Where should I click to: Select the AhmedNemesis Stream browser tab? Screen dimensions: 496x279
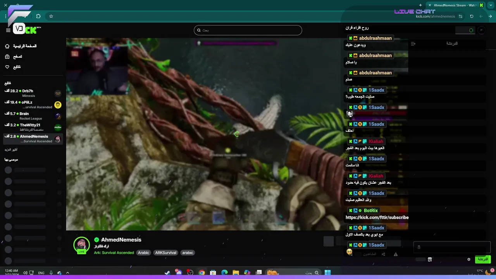456,5
